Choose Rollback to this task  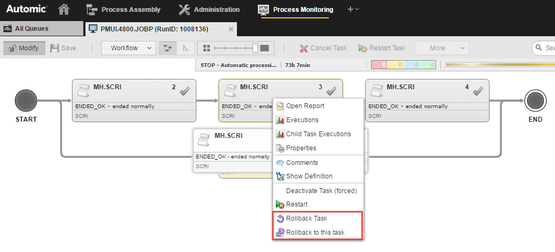point(315,233)
